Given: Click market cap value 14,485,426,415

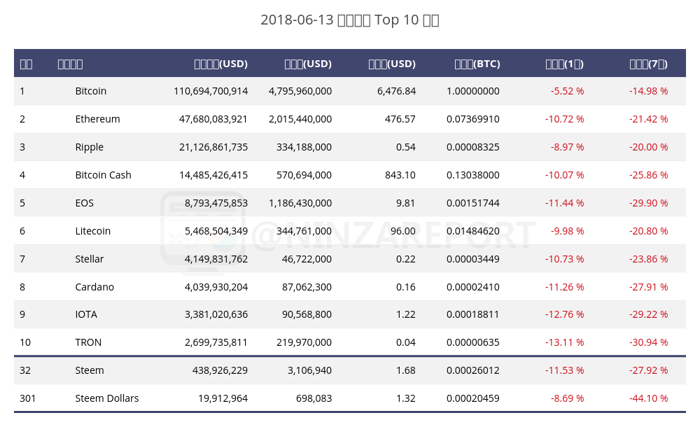Looking at the screenshot, I should point(213,175).
